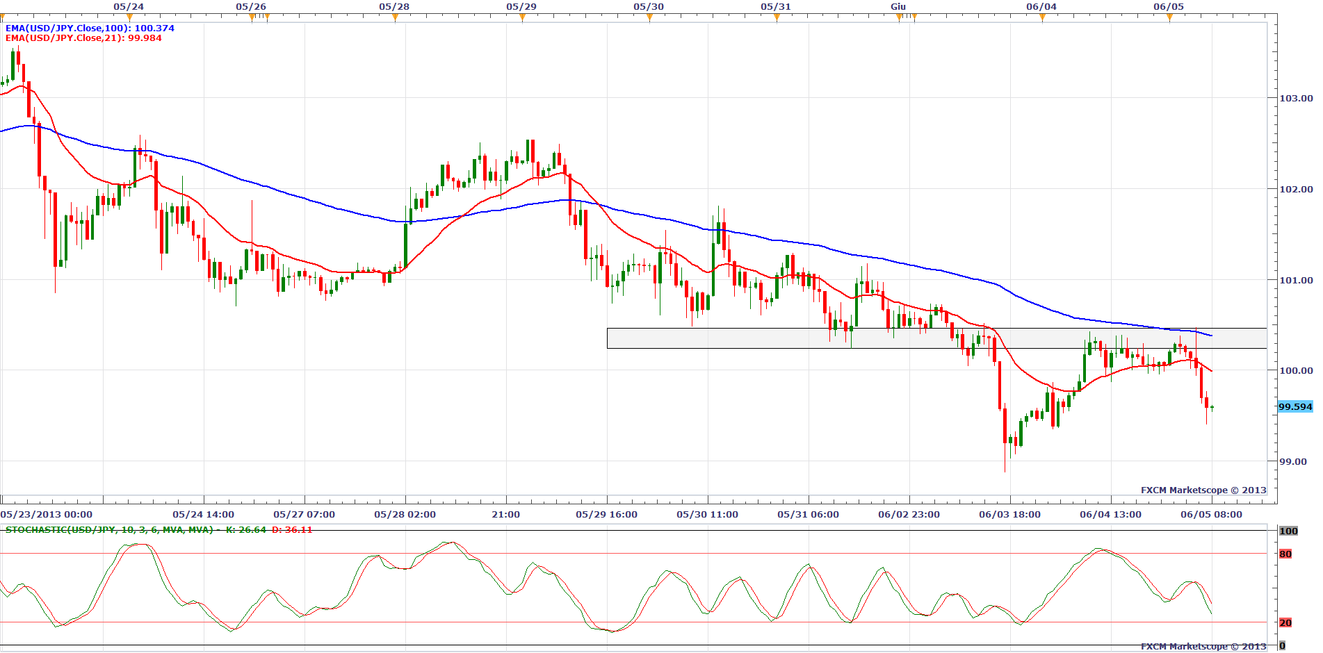This screenshot has height=653, width=1323.
Task: Click the orange date marker under 05/24
Action: (129, 17)
